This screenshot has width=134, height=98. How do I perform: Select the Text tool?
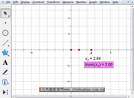[5, 63]
